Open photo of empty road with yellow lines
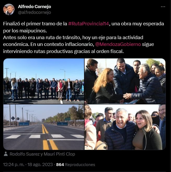 click(44, 127)
